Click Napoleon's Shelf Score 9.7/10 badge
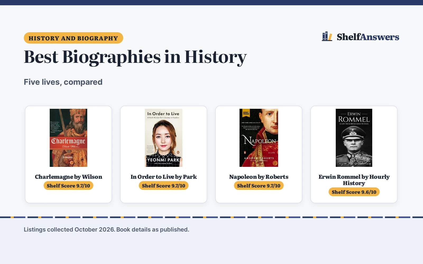Viewport: 423px width, 264px height. pos(259,186)
